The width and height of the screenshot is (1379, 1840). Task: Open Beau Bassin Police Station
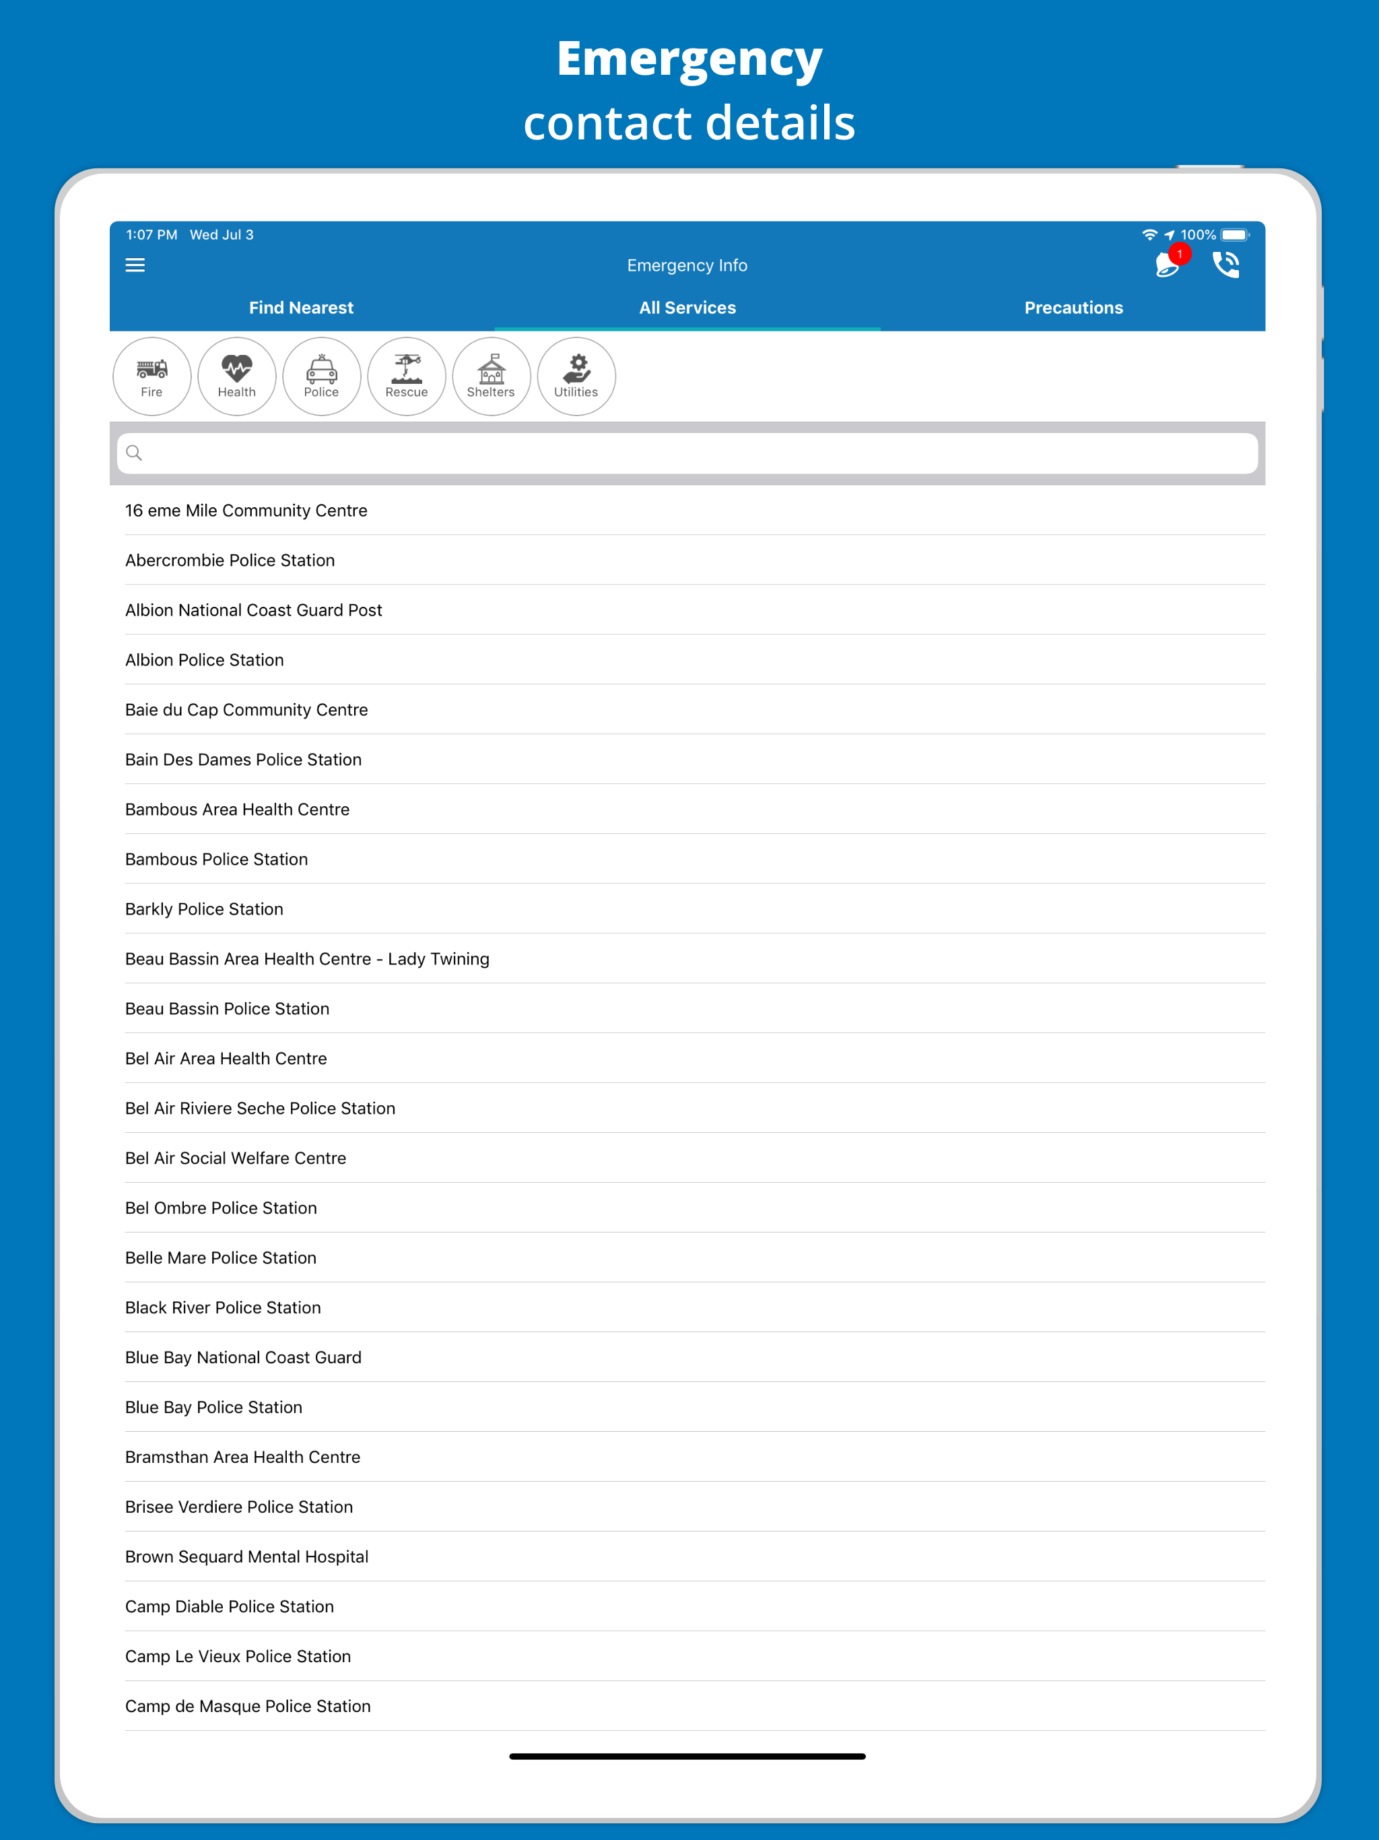pos(687,1009)
